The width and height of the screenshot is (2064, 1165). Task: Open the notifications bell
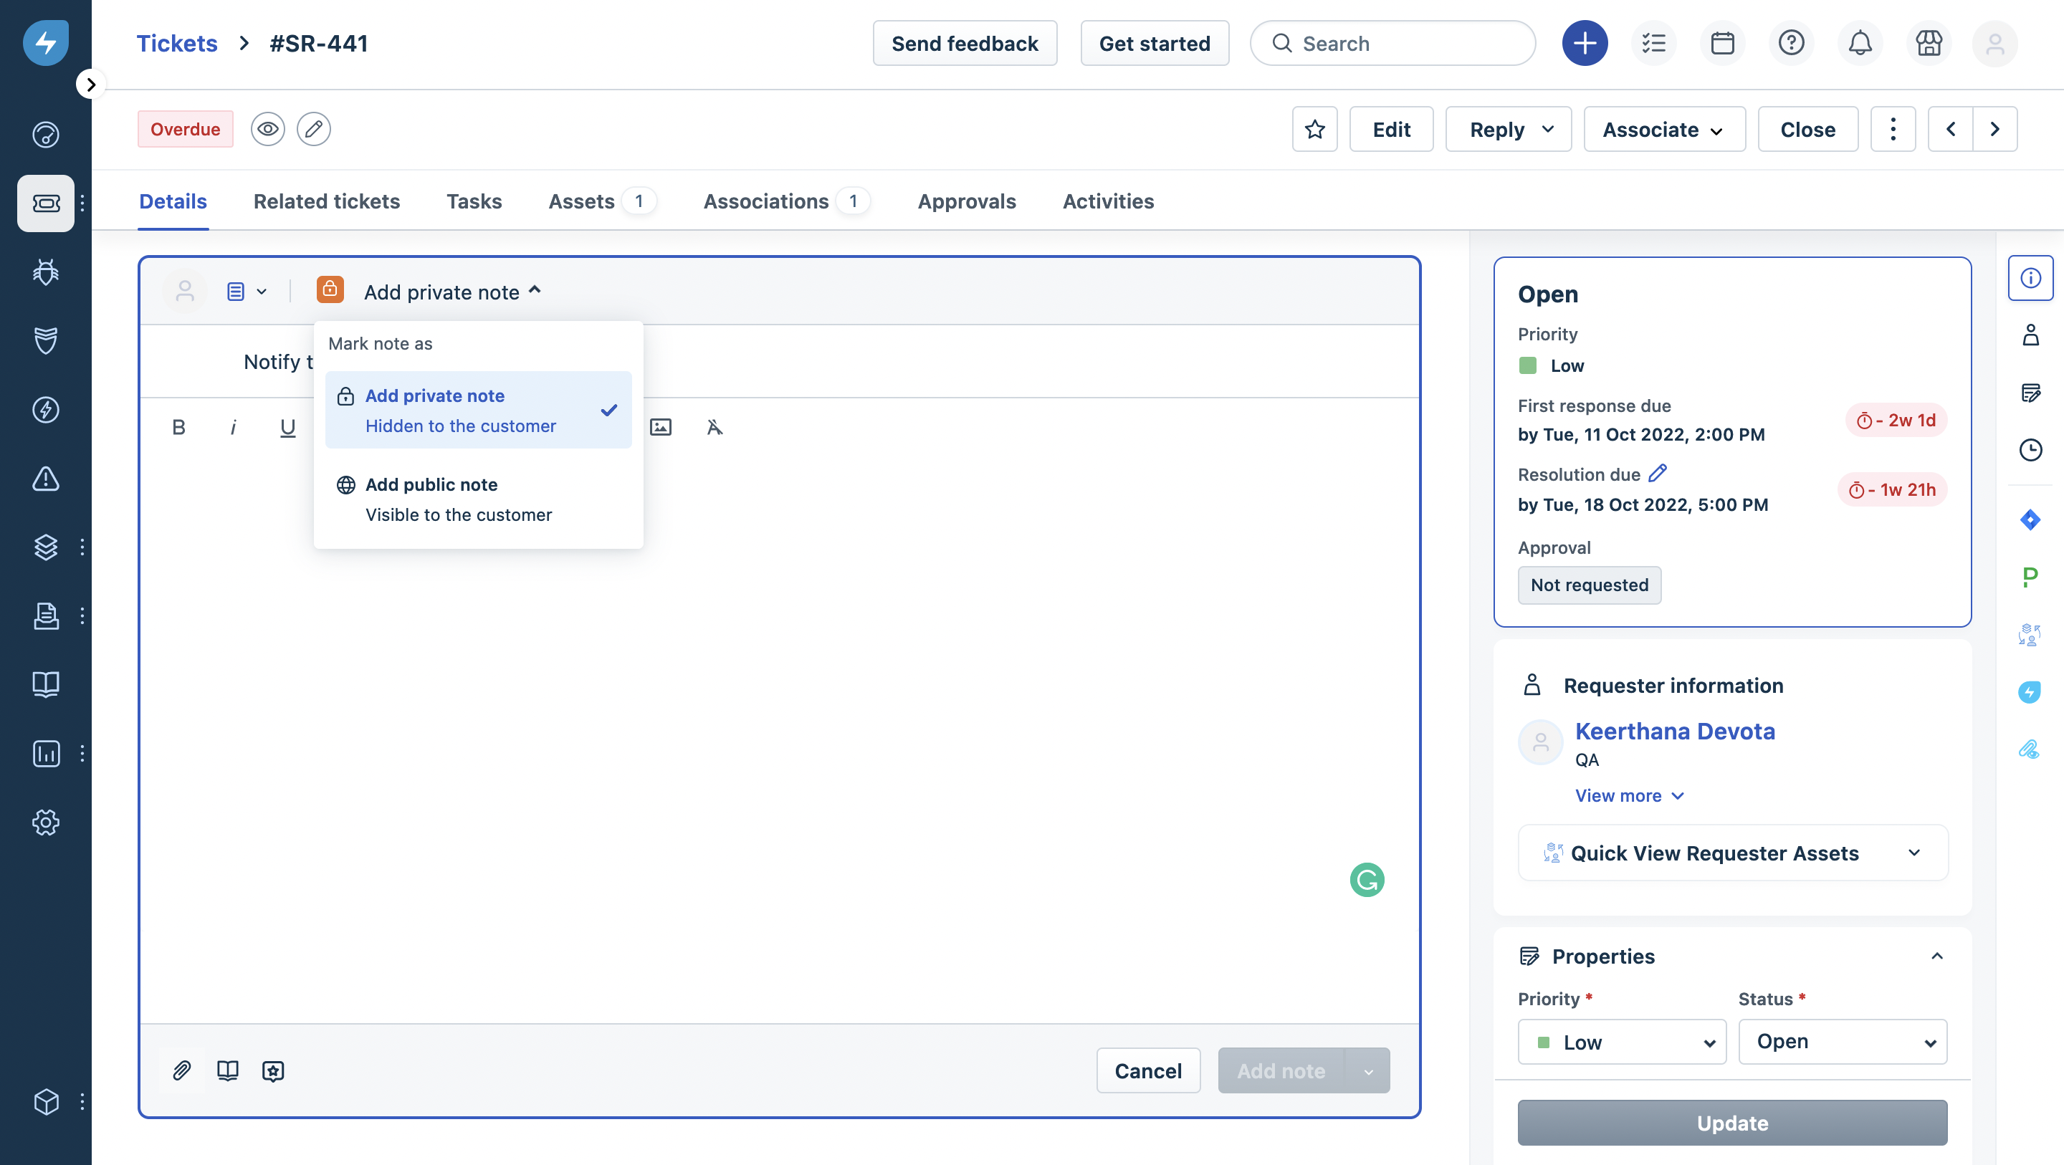[1860, 43]
